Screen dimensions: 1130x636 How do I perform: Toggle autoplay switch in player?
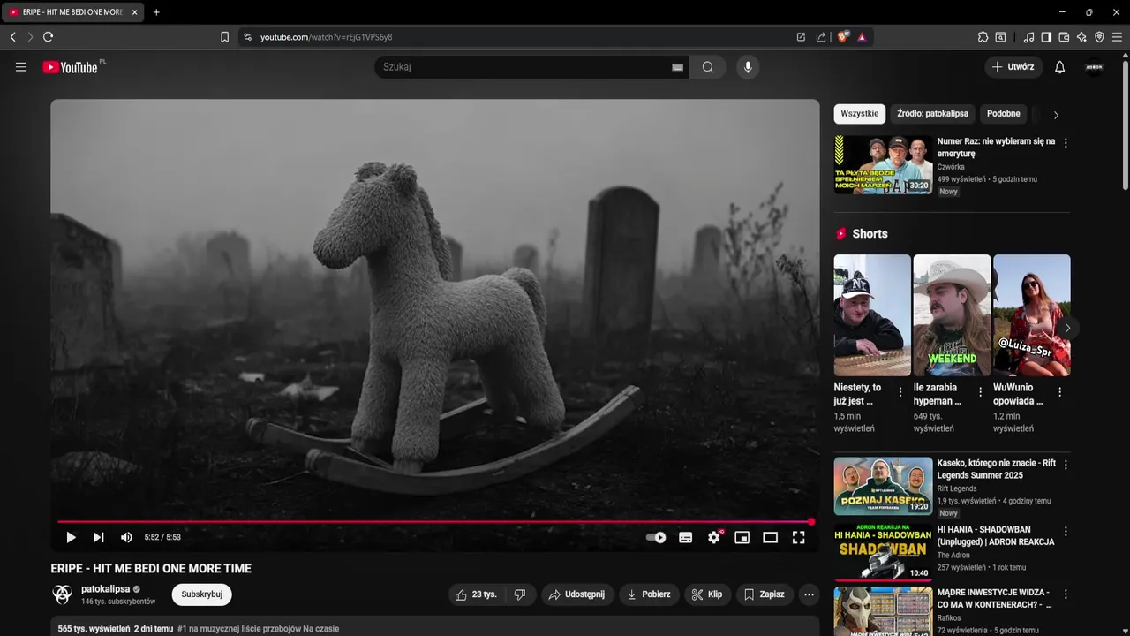pyautogui.click(x=656, y=537)
